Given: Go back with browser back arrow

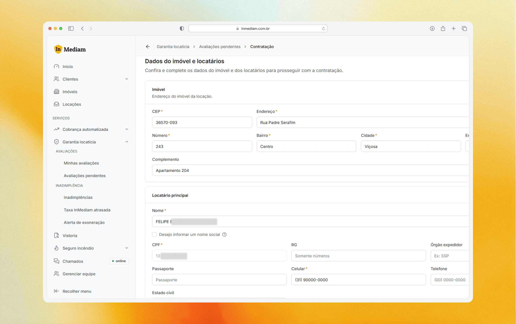Looking at the screenshot, I should tap(83, 28).
